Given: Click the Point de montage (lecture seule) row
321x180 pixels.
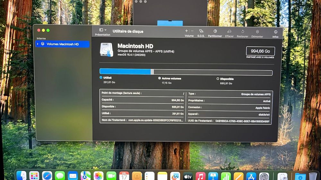Looking at the screenshot, I should [x=143, y=93].
